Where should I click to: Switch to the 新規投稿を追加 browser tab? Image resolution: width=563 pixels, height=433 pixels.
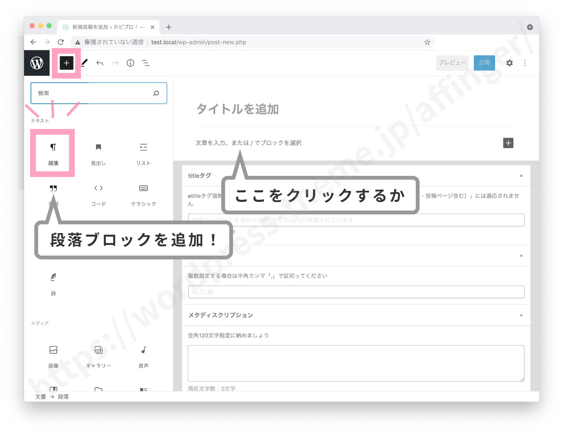coord(108,27)
